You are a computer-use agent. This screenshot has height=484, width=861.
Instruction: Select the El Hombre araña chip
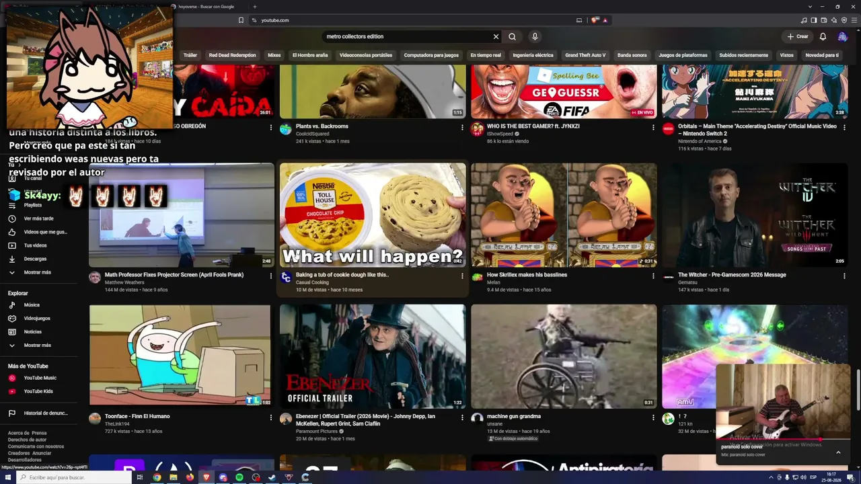tap(310, 55)
